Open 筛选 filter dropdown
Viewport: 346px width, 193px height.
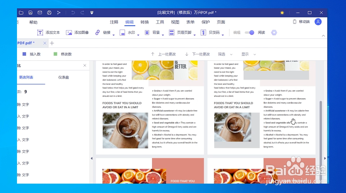(x=225, y=54)
